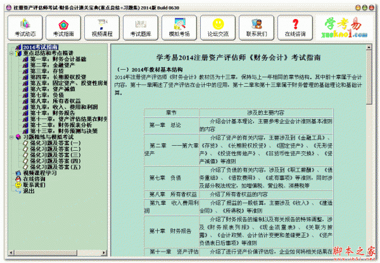The image size is (380, 263).
Task: Click the tree panel's left scroll arrow
Action: point(11,253)
